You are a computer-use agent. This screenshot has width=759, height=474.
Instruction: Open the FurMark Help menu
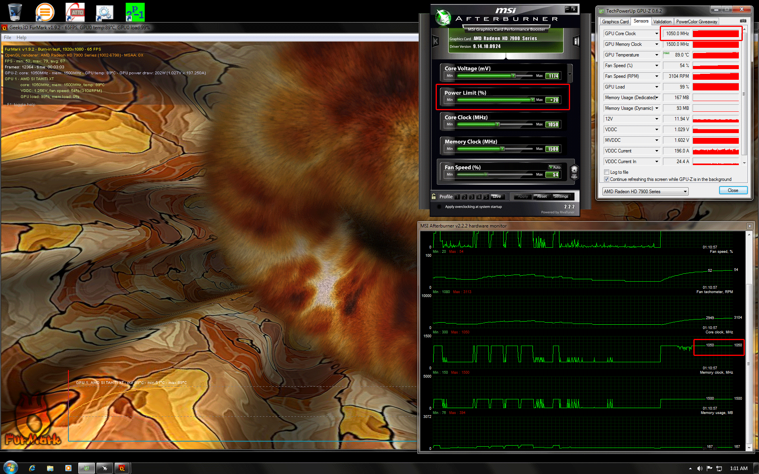click(21, 38)
